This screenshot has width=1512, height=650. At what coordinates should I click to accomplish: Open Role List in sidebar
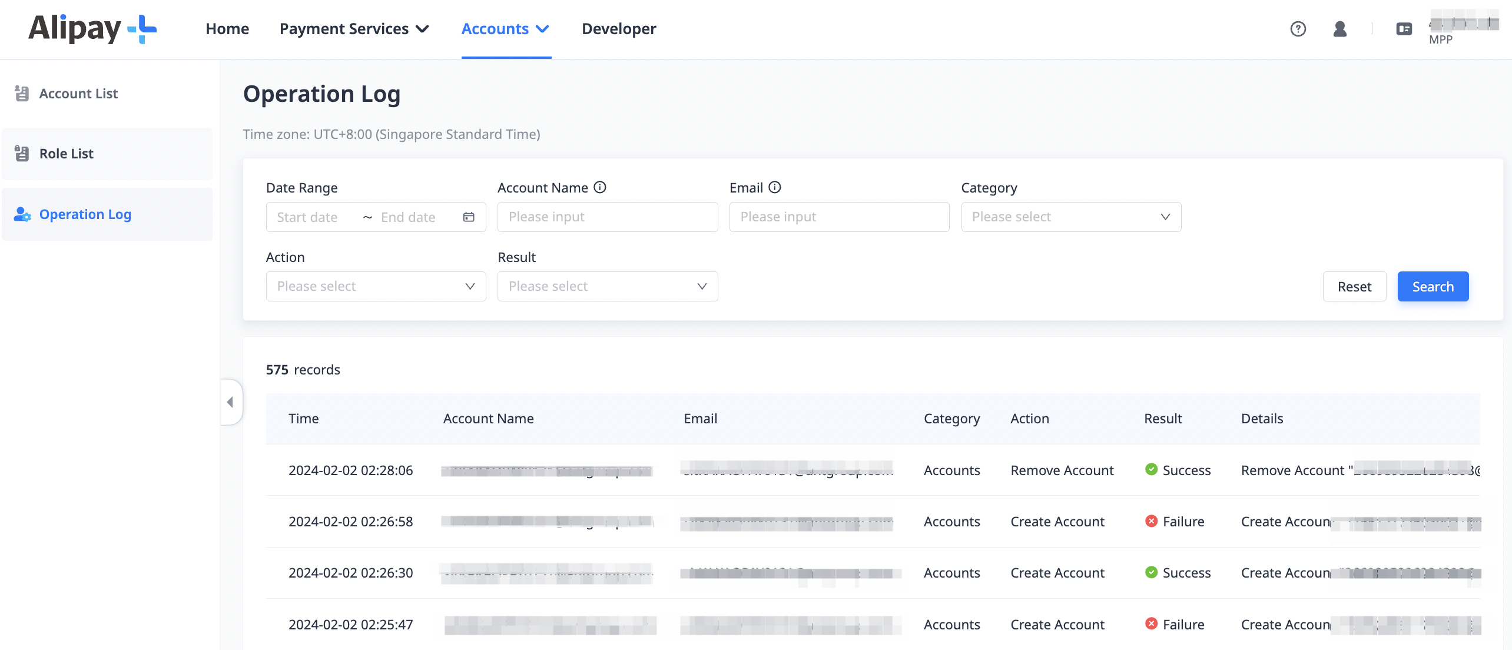click(107, 154)
